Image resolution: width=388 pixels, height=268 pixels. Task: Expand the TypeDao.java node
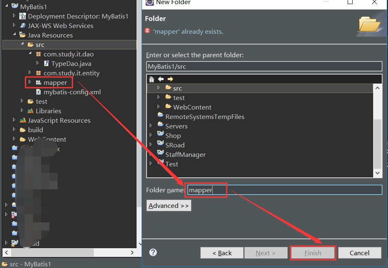tap(37, 63)
